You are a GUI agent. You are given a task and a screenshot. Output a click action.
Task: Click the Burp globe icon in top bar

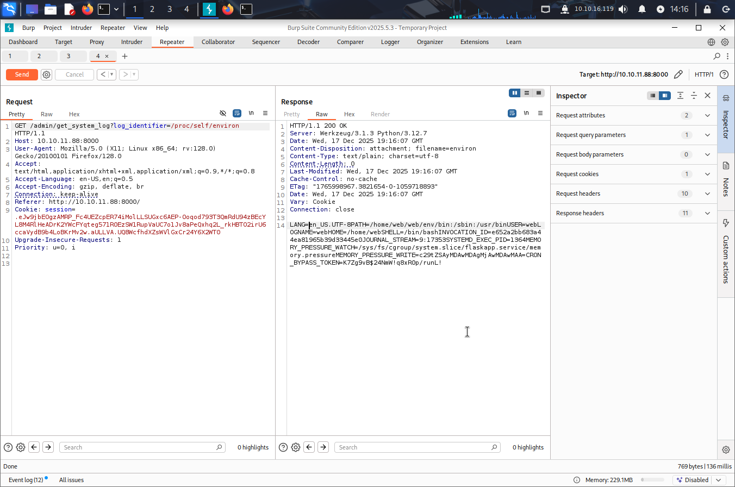(x=711, y=42)
